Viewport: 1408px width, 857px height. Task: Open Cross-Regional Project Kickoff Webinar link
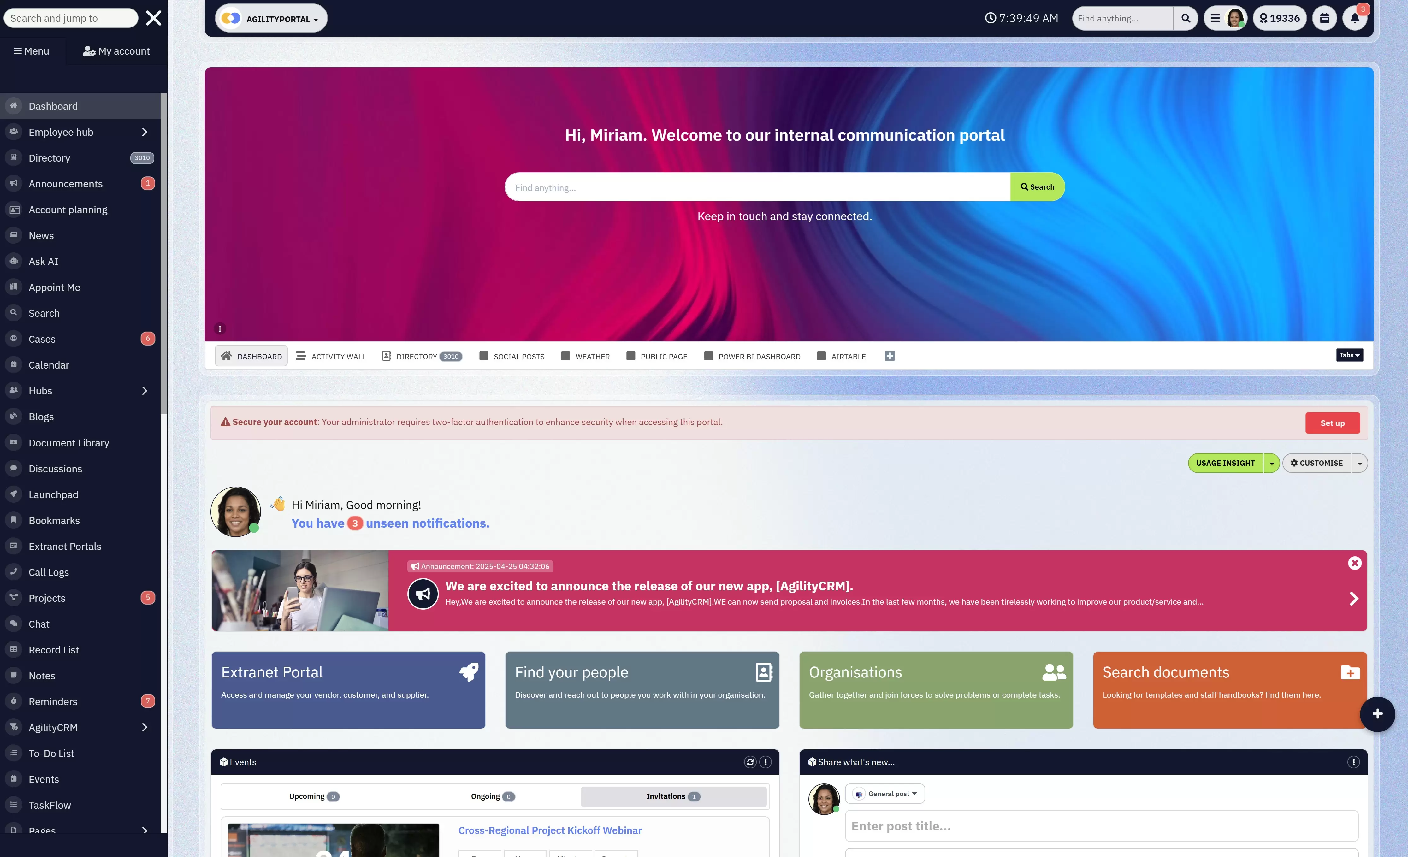(x=550, y=830)
